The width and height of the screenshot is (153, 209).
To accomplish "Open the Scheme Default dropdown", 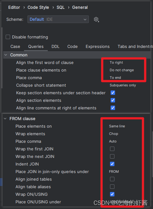I will point(58,19).
